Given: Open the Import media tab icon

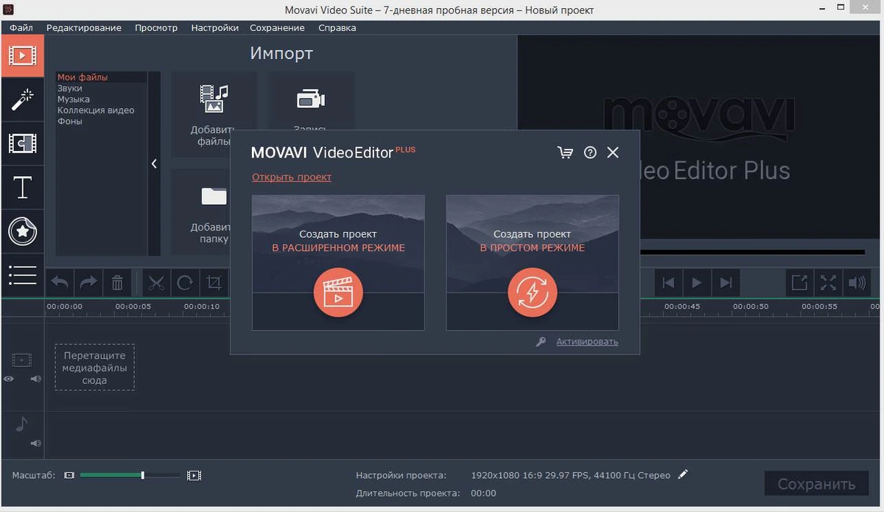Looking at the screenshot, I should [x=22, y=55].
